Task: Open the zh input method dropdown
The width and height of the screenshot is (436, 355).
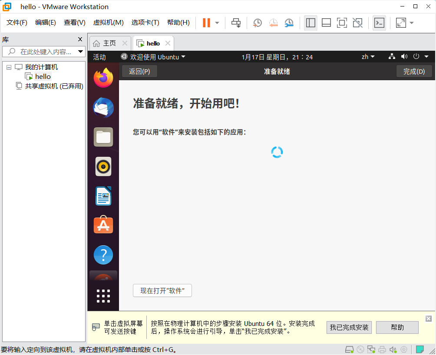Action: (368, 57)
